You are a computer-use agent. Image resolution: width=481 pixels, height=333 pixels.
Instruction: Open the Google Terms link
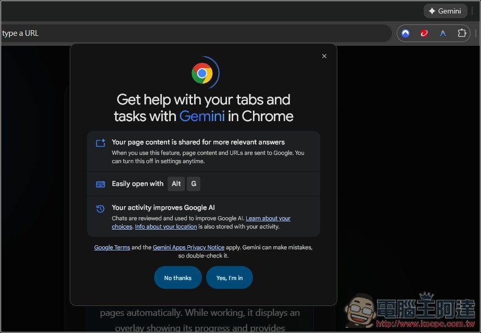(112, 247)
